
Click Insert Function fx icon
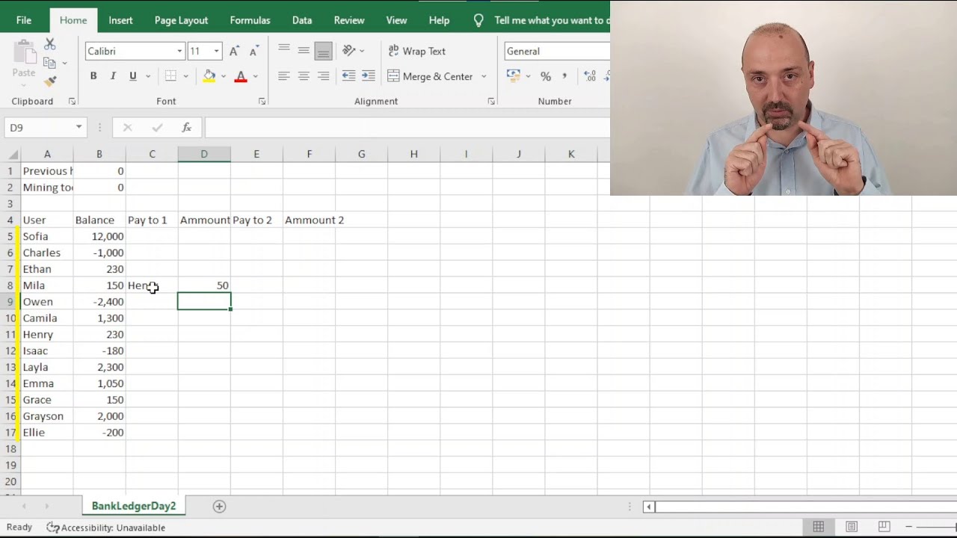[x=186, y=128]
